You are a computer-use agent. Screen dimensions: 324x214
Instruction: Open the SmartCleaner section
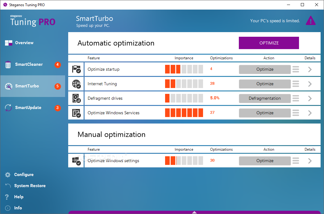click(x=33, y=65)
